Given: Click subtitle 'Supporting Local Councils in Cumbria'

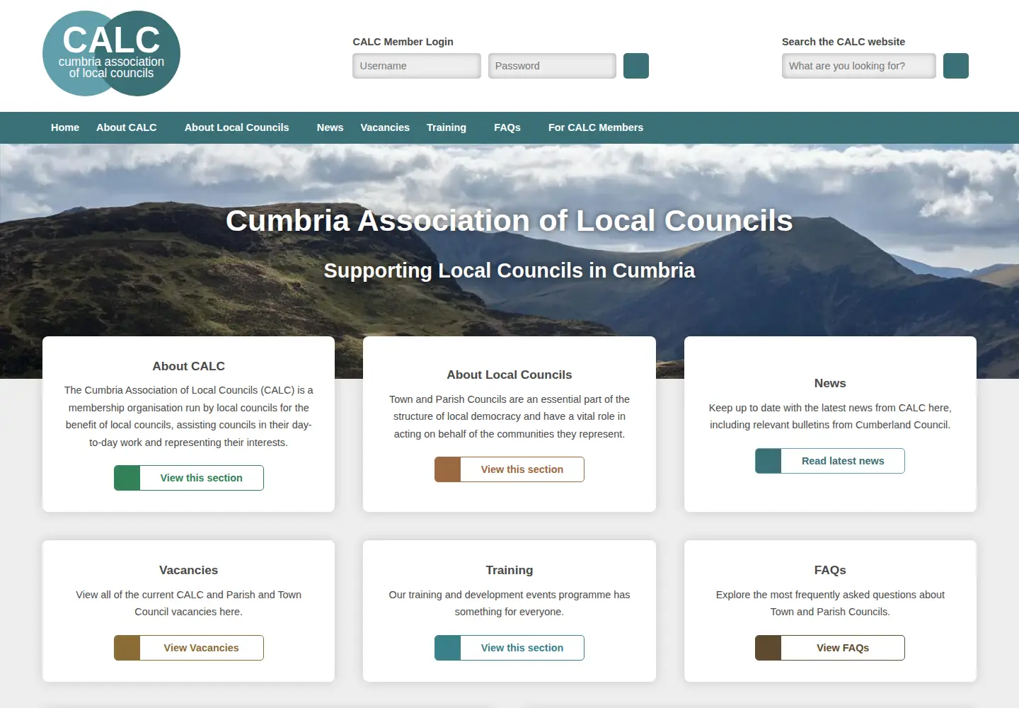Looking at the screenshot, I should pyautogui.click(x=509, y=270).
